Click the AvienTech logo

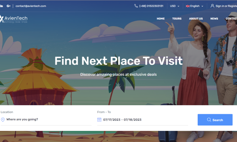[x=14, y=19]
